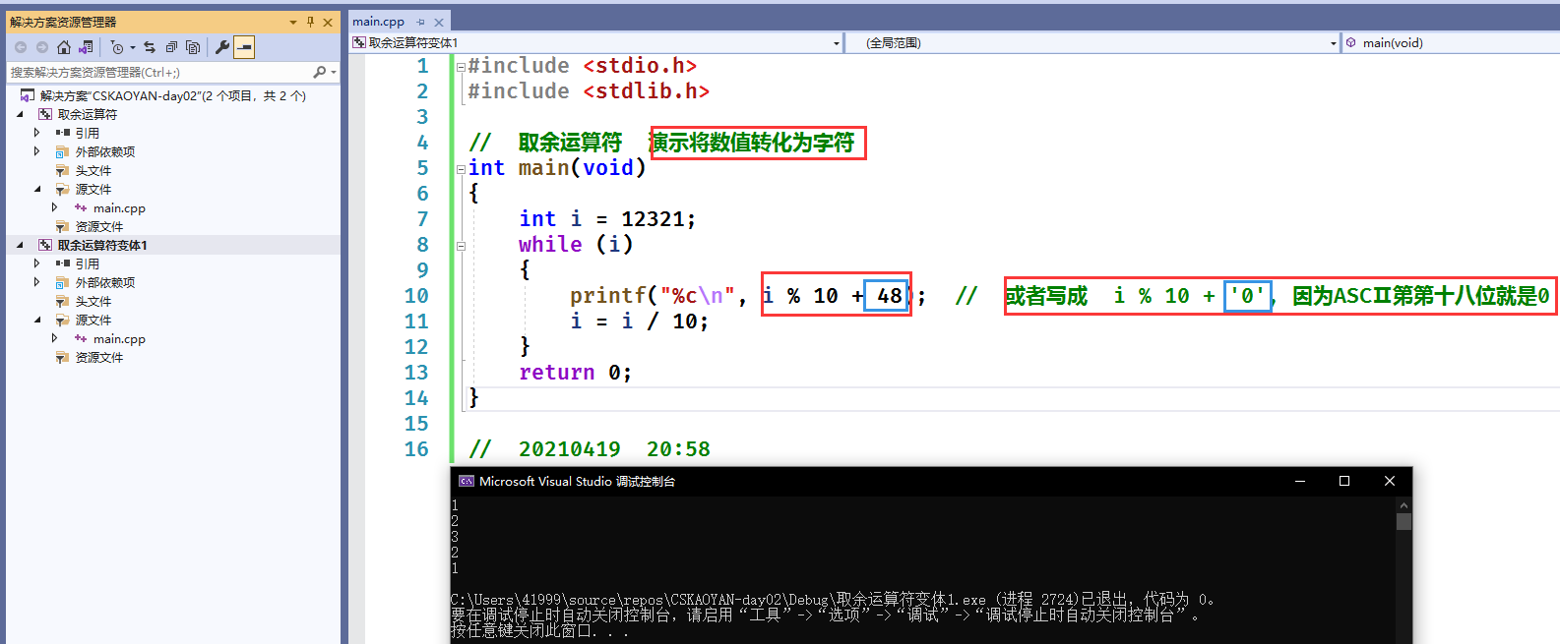The width and height of the screenshot is (1560, 644).
Task: Maximize the Visual Studio debug console
Action: click(1344, 482)
